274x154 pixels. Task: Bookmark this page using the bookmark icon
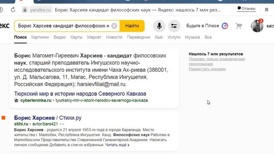[x=266, y=10]
